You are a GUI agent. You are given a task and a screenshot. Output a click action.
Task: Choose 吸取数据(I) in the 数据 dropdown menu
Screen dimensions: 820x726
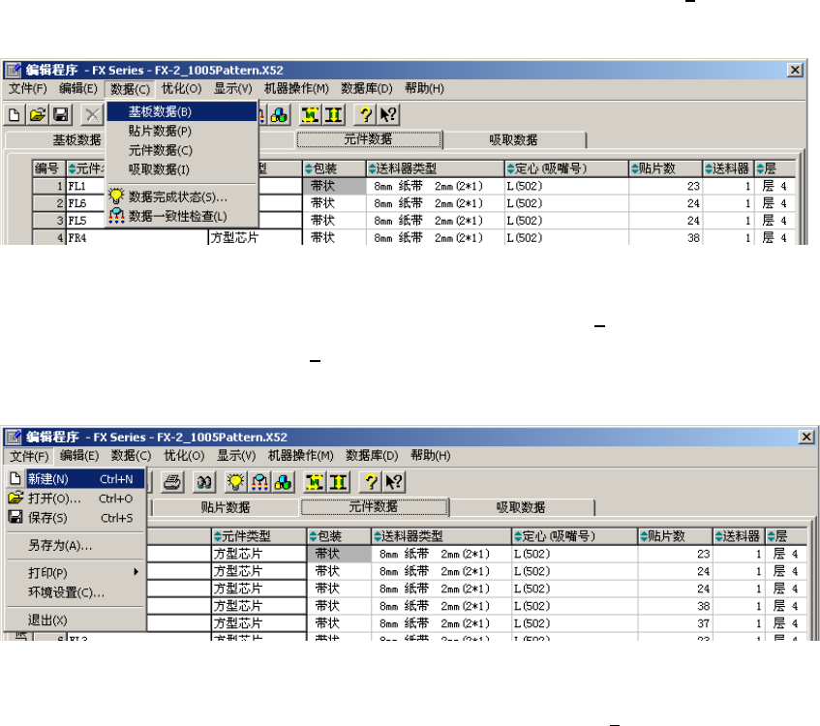[x=181, y=169]
